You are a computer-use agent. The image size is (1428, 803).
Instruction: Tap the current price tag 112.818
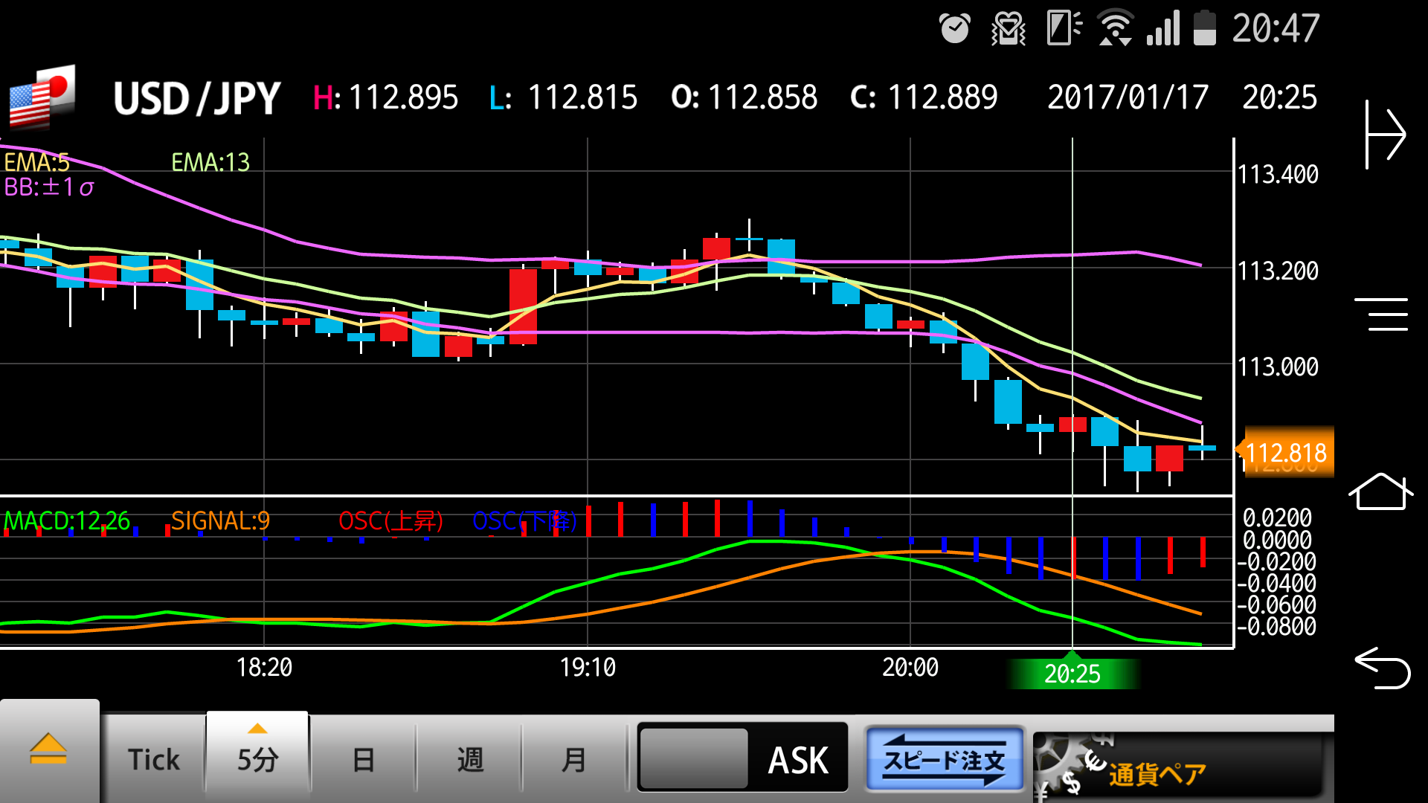click(1284, 452)
